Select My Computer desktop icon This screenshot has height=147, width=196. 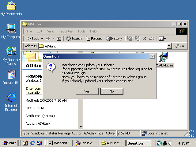pos(11,31)
